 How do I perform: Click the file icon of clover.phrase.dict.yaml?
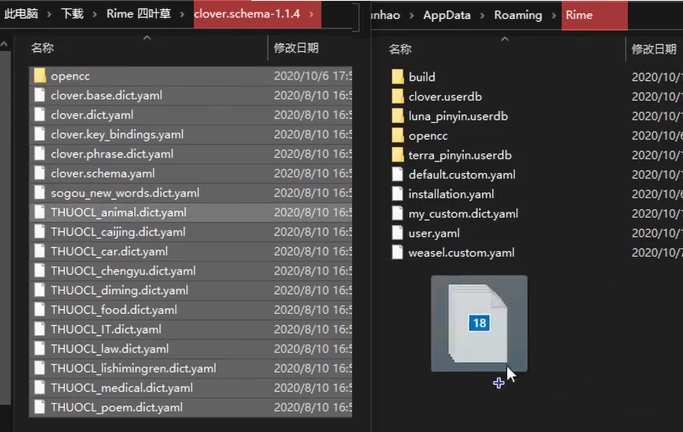tap(39, 153)
